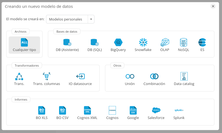Pick the Combinación model type
222x133 pixels.
[x=154, y=77]
